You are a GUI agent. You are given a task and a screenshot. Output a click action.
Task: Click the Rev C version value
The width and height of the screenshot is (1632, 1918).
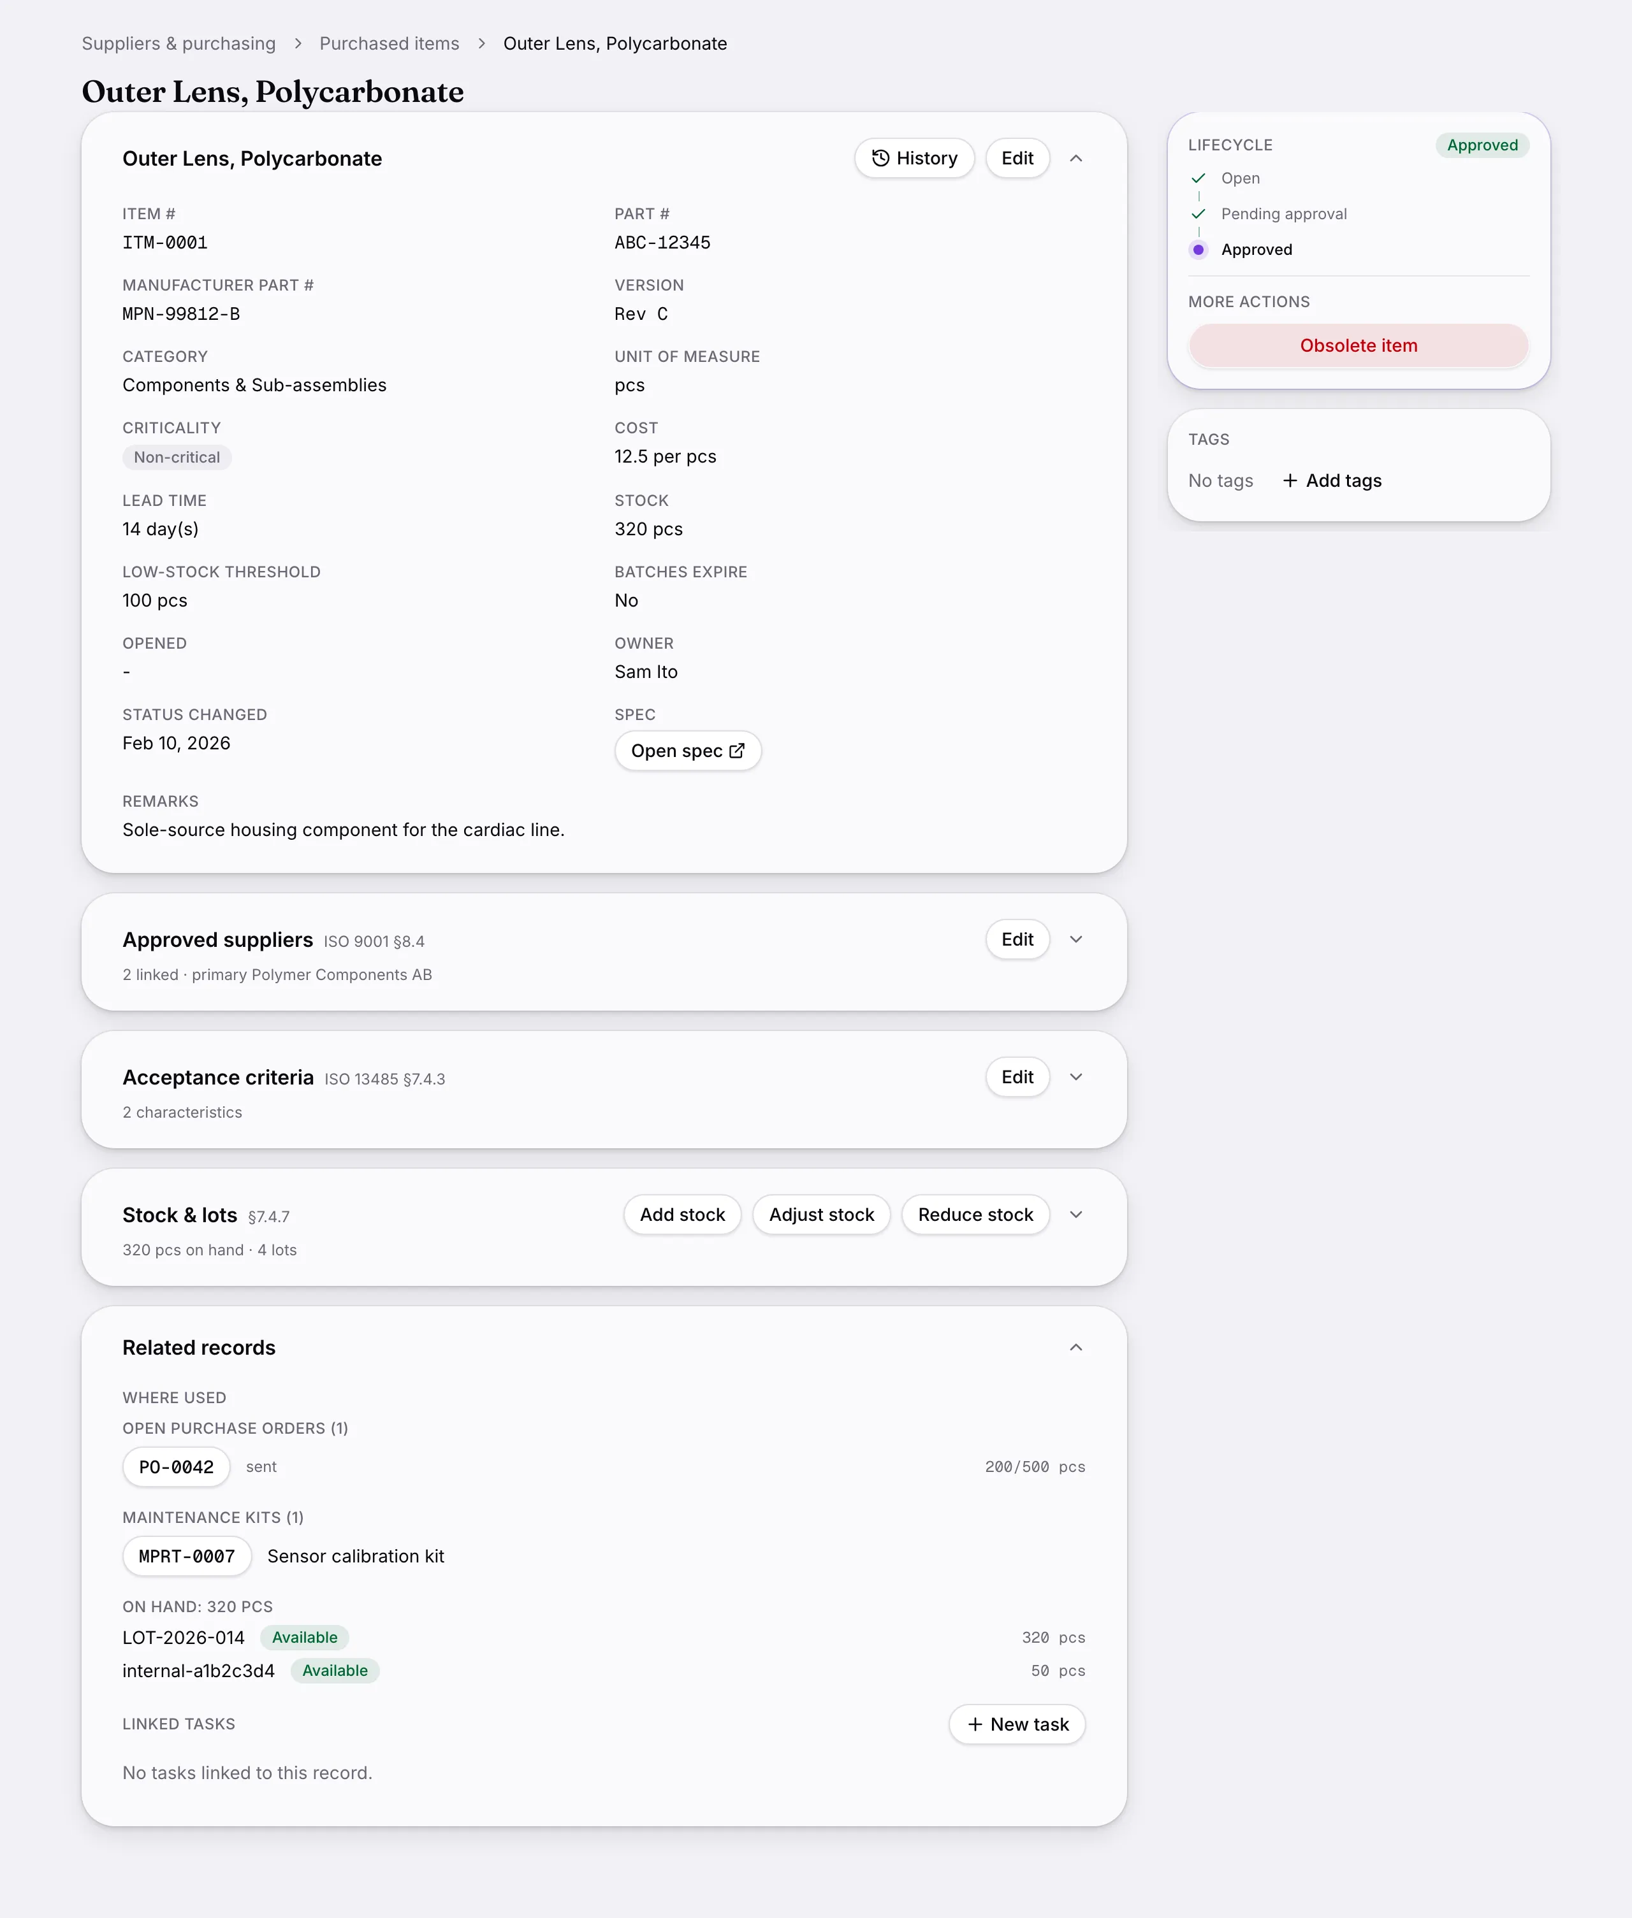tap(641, 314)
